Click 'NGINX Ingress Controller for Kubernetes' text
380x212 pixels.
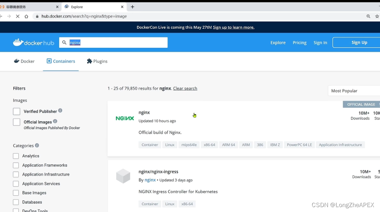pos(178,192)
